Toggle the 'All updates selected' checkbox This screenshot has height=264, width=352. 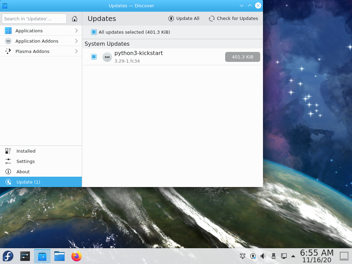pos(94,32)
